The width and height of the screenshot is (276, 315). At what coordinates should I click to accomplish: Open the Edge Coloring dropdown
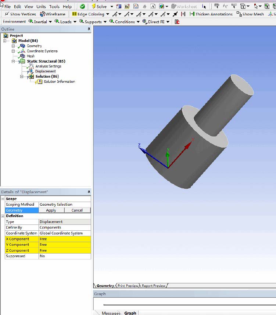pos(108,14)
